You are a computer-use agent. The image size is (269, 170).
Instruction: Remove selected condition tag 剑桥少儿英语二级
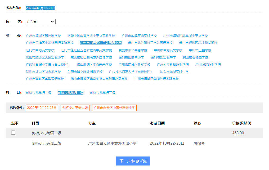point(75,108)
